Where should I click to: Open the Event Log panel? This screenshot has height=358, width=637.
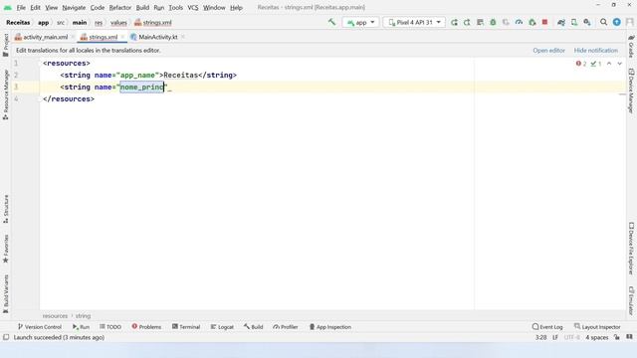click(547, 327)
